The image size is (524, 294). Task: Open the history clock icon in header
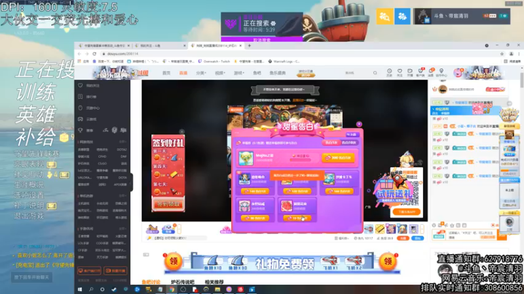tap(389, 72)
